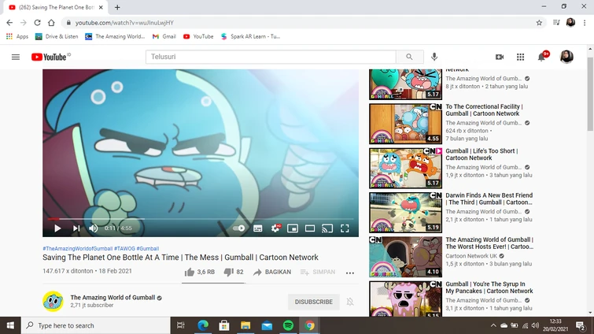Open Spark AR Learn bookmark
The image size is (594, 334).
(250, 36)
